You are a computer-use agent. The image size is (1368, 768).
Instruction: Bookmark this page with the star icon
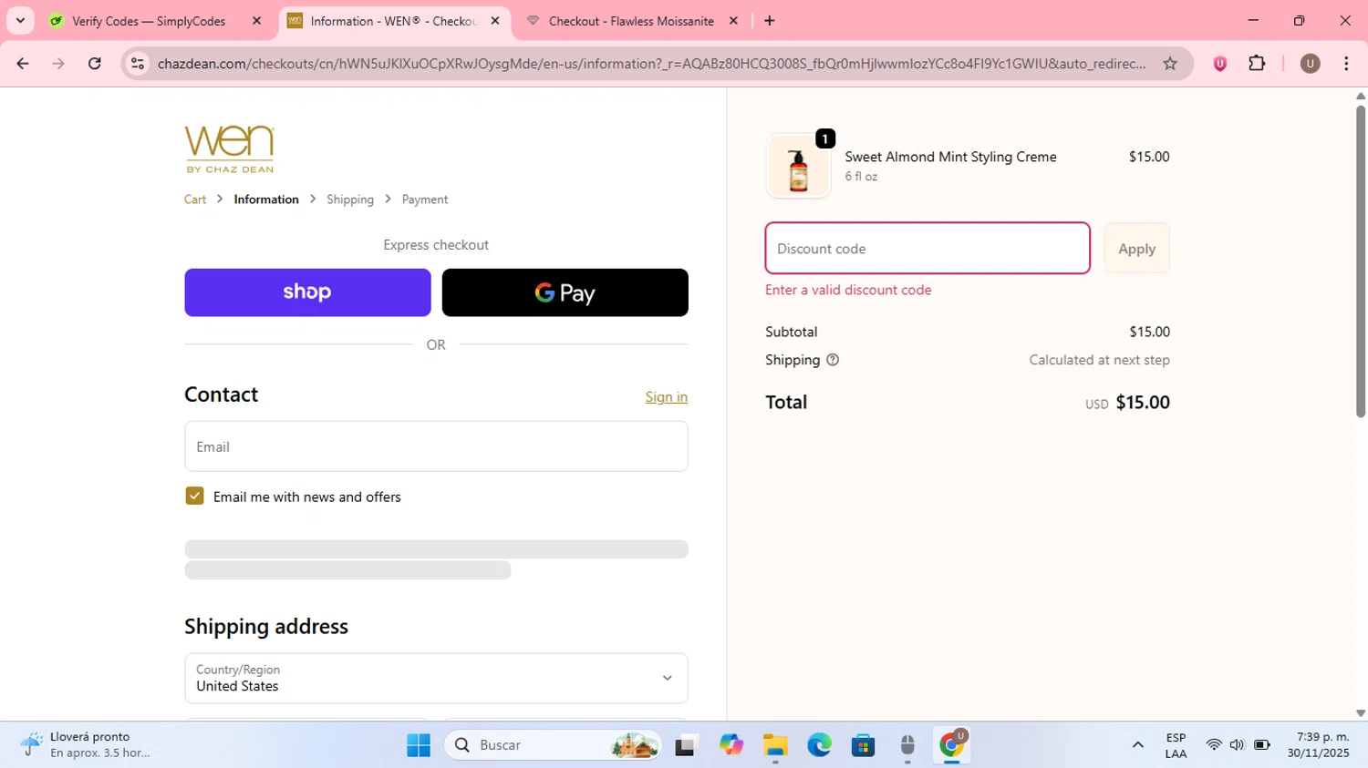pyautogui.click(x=1170, y=64)
